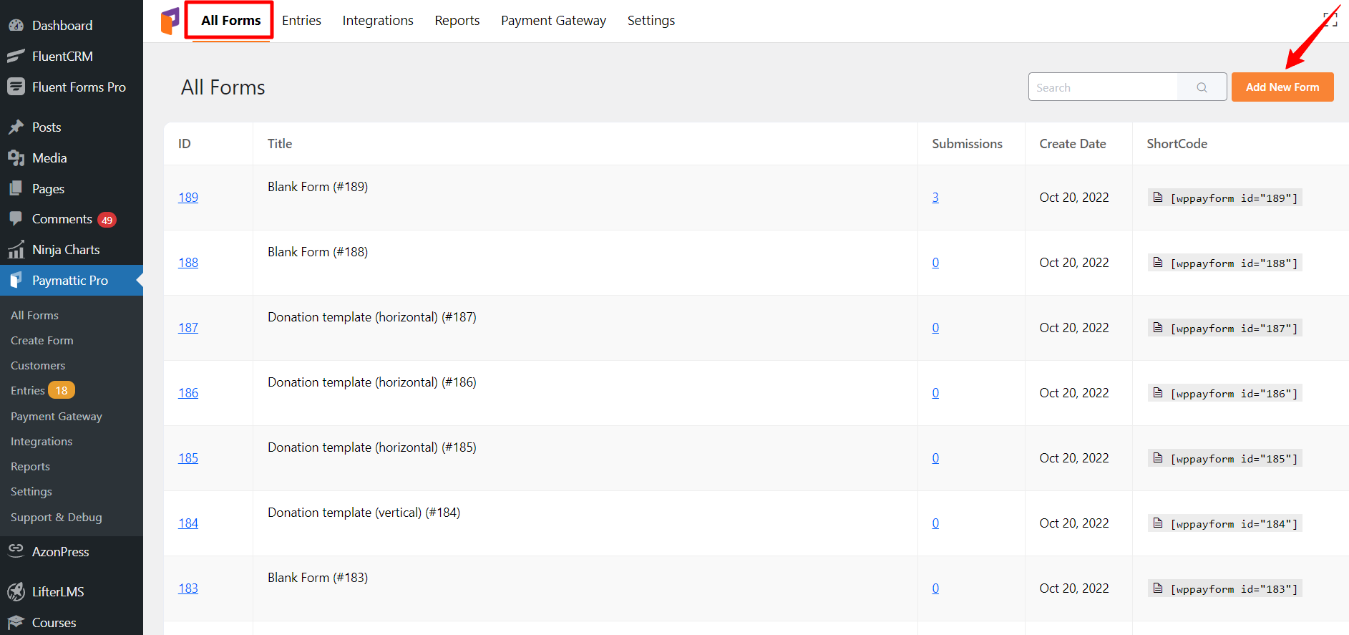The height and width of the screenshot is (635, 1349).
Task: Click shortcode text [wppayform id="186"]
Action: tap(1234, 394)
